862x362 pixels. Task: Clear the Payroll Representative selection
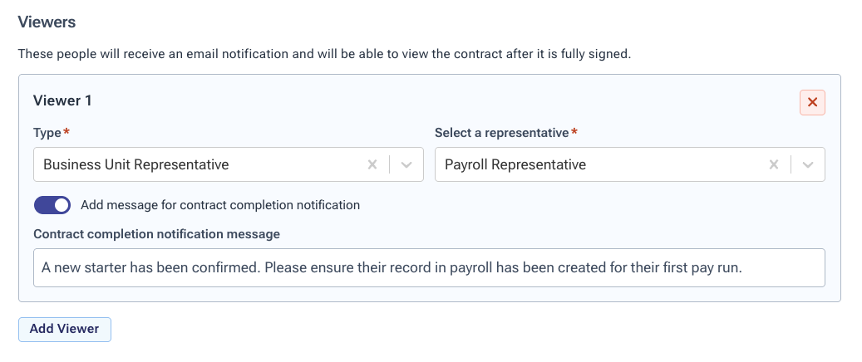pyautogui.click(x=774, y=164)
